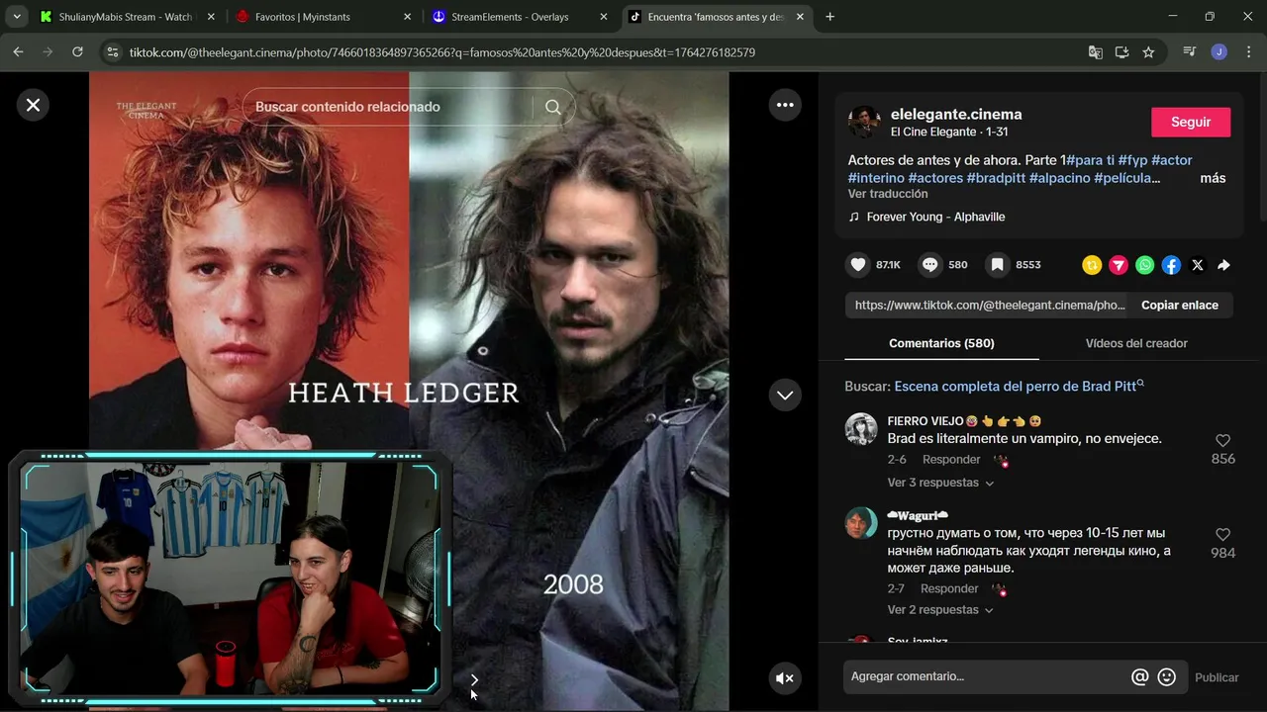Reply to FIERRO VIEJO's comment
This screenshot has width=1267, height=712.
pyautogui.click(x=951, y=460)
